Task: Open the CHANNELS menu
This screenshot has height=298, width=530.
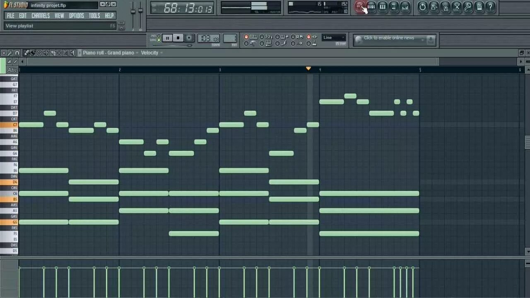Action: pos(41,16)
